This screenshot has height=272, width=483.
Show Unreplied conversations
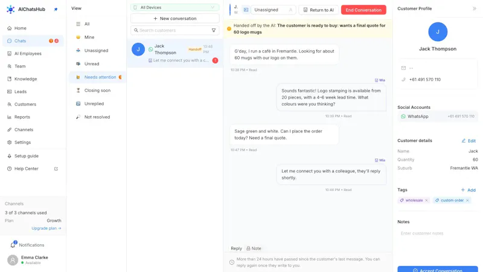coord(97,103)
